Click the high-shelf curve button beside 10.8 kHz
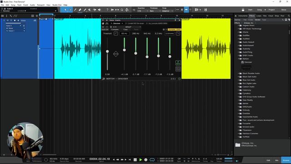Viewport: 291px width, 164px height. point(178,33)
